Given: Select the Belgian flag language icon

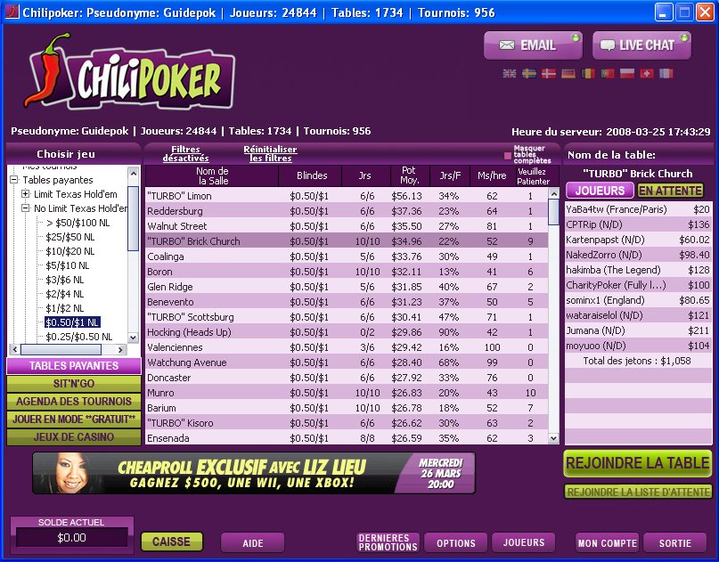Looking at the screenshot, I should (x=588, y=73).
